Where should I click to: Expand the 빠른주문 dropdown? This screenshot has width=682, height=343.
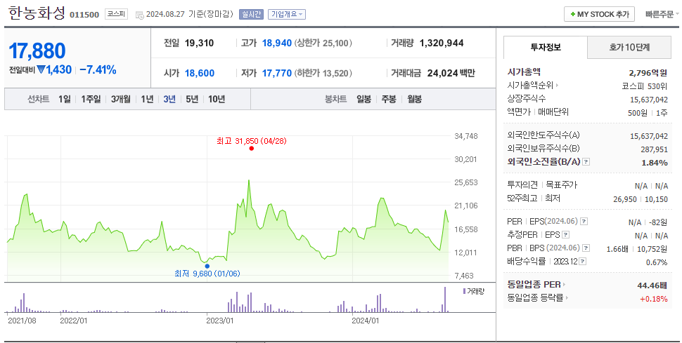coord(662,14)
